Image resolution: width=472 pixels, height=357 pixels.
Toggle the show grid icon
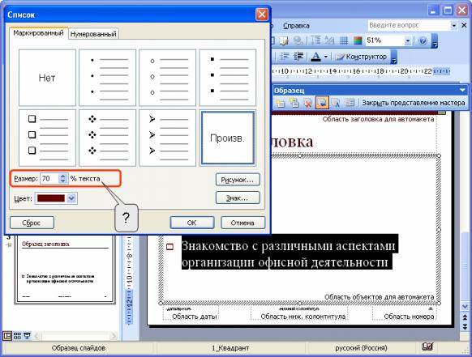[344, 40]
